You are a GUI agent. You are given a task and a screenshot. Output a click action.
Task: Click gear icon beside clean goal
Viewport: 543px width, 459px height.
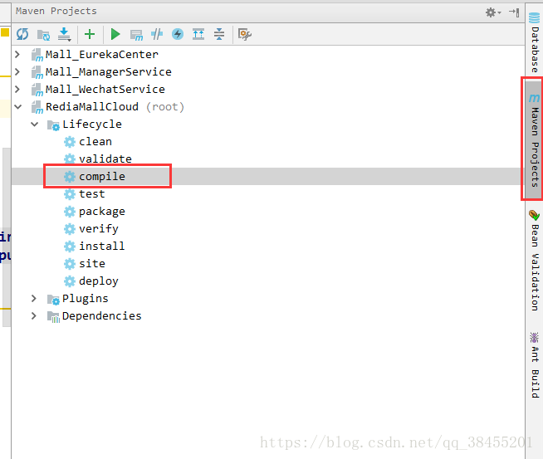coord(70,142)
